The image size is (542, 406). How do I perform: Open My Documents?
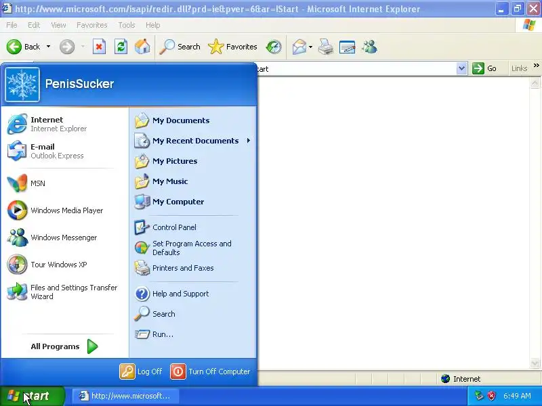point(193,120)
